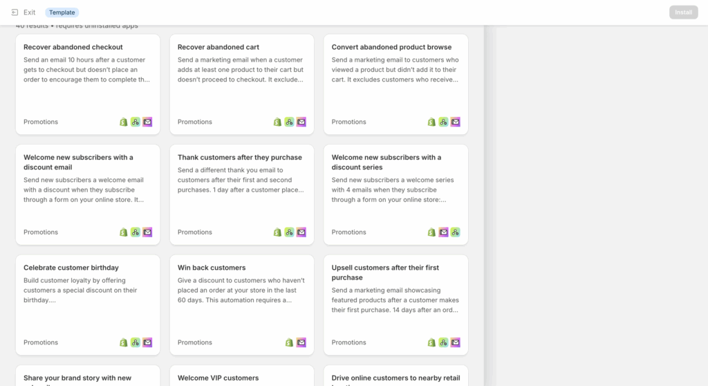The width and height of the screenshot is (708, 386).
Task: Click Flow icon on Upsell customers after first purchase card
Action: coord(443,342)
